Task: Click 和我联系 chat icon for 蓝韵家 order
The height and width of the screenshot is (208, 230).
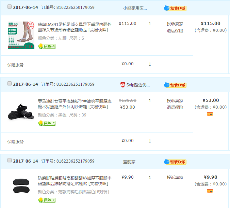Action: tap(175, 162)
